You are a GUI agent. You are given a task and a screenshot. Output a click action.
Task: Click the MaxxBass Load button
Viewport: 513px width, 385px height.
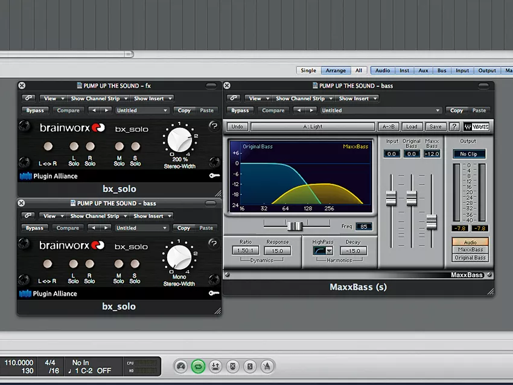tap(412, 127)
